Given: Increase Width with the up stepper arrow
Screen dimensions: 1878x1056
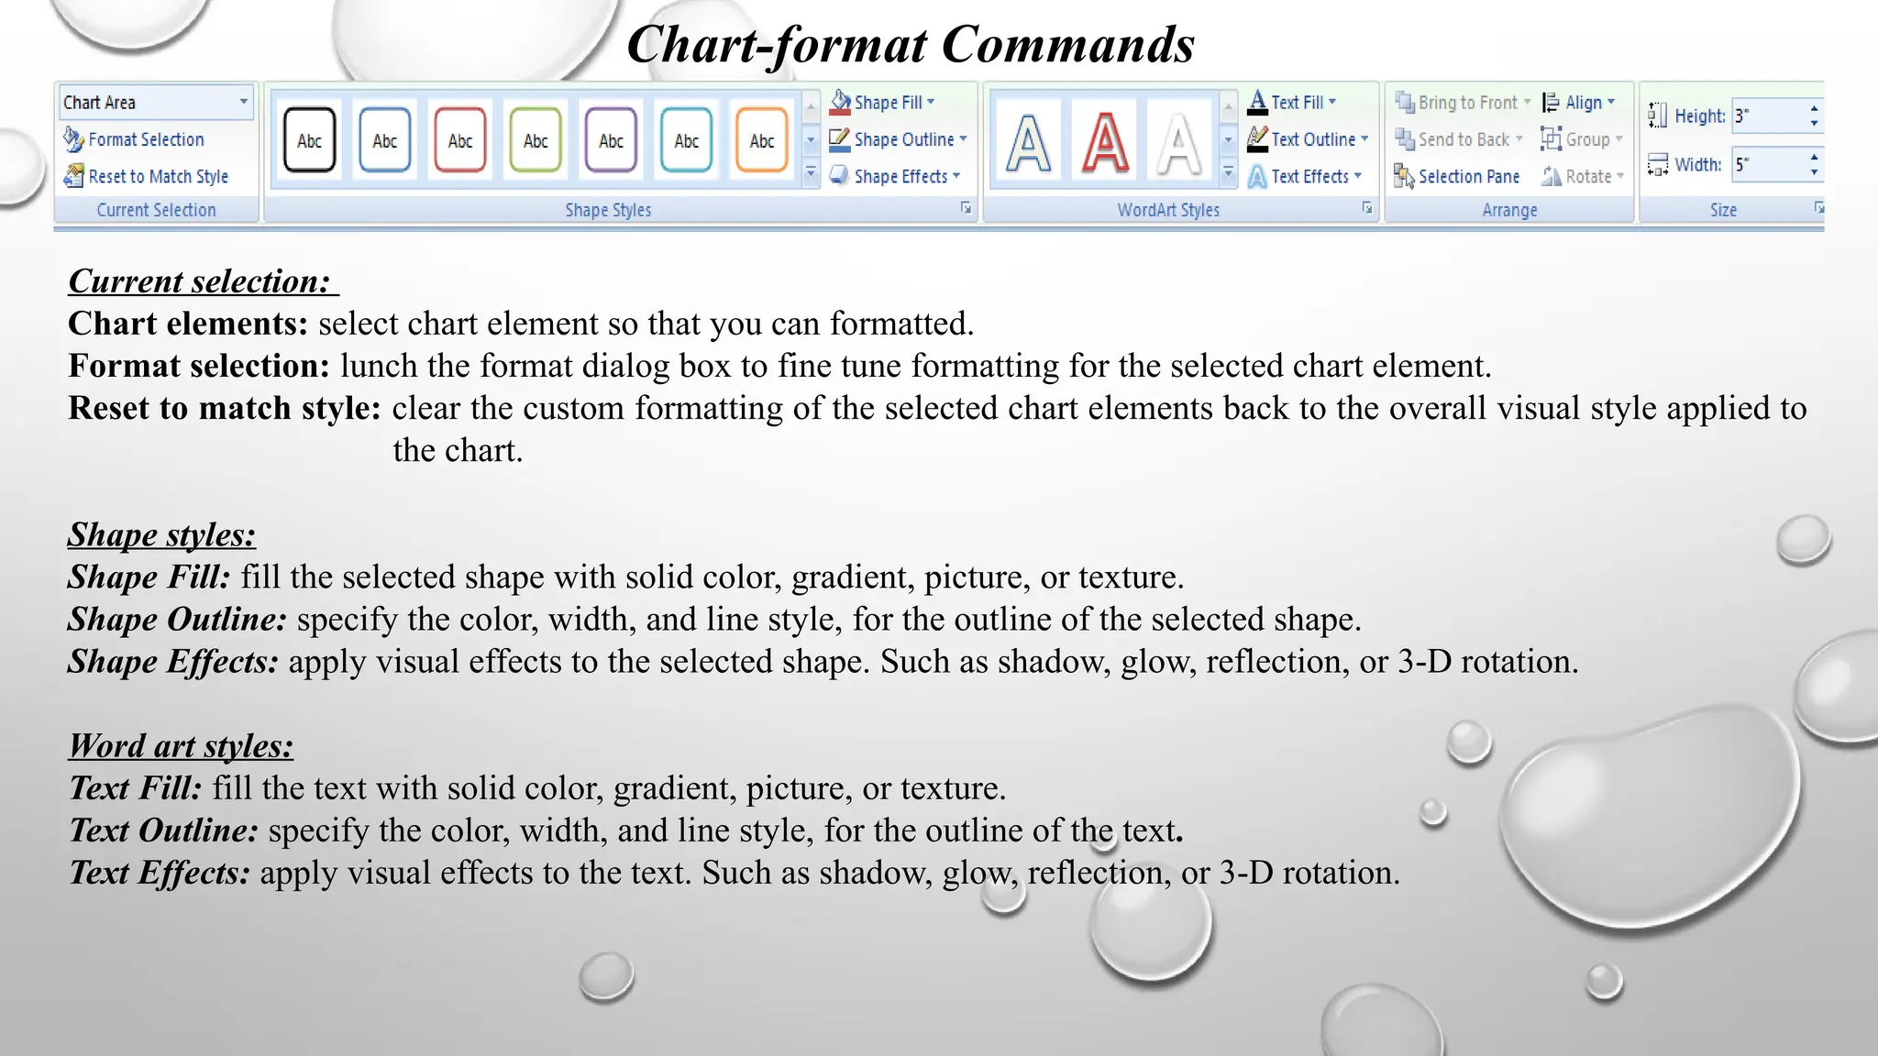Looking at the screenshot, I should point(1814,158).
